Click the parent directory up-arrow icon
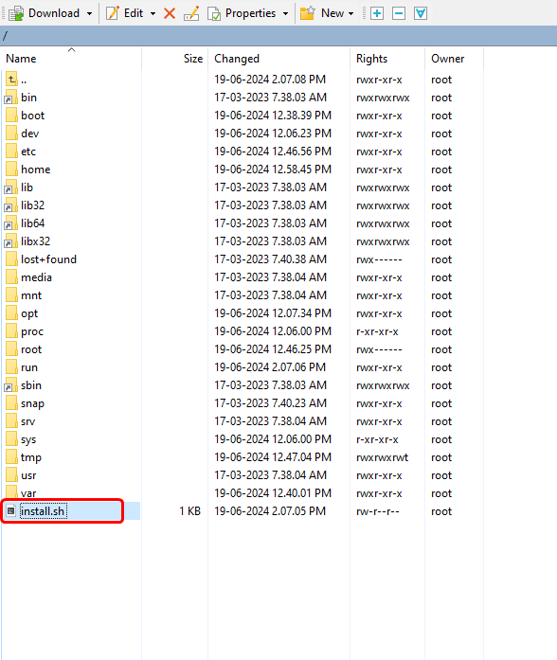Image resolution: width=557 pixels, height=660 pixels. point(11,80)
